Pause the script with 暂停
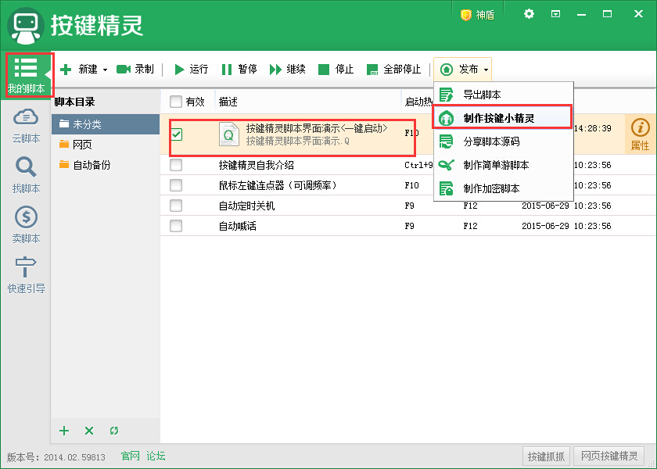 tap(239, 69)
